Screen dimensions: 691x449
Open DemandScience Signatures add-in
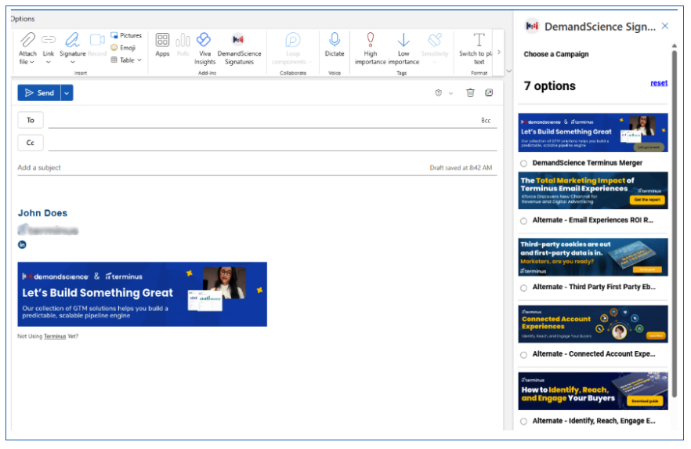click(x=239, y=49)
